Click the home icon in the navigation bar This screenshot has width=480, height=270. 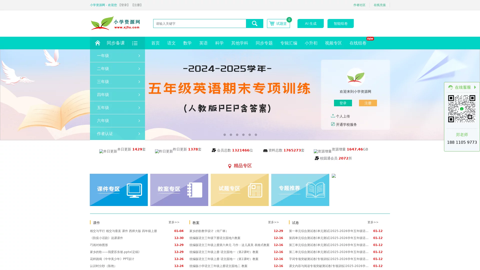(97, 43)
